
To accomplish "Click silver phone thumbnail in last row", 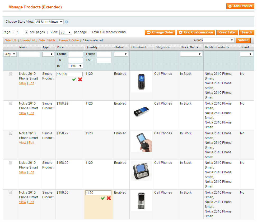I will (x=141, y=201).
